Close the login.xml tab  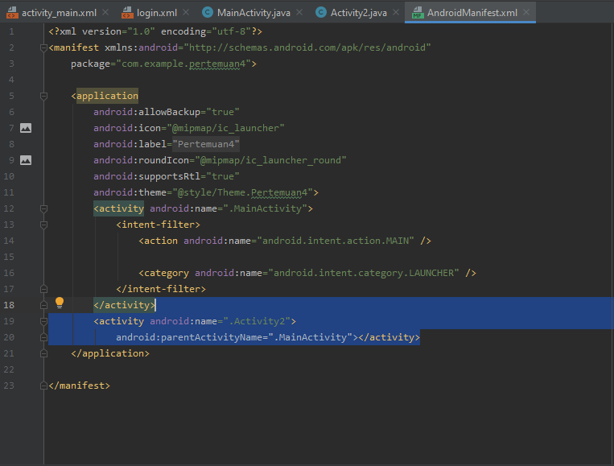(186, 13)
